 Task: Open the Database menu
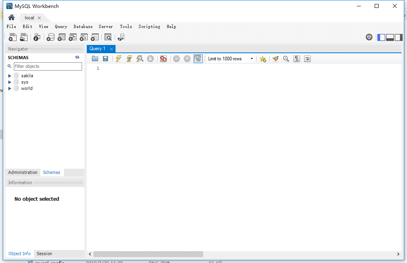[x=83, y=26]
